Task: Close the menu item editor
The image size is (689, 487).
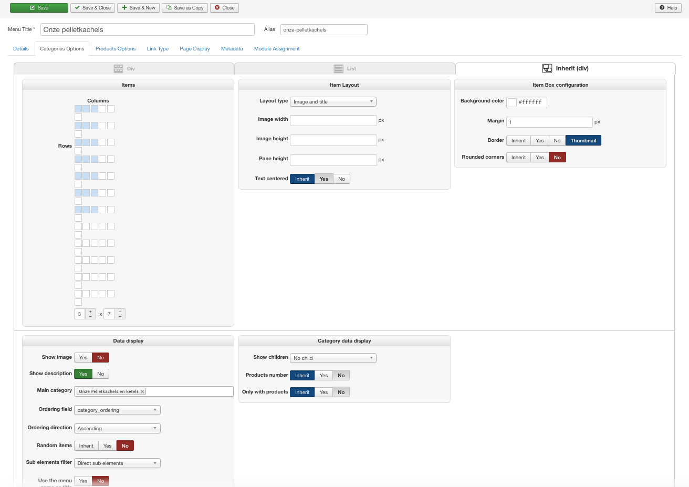Action: coord(224,8)
